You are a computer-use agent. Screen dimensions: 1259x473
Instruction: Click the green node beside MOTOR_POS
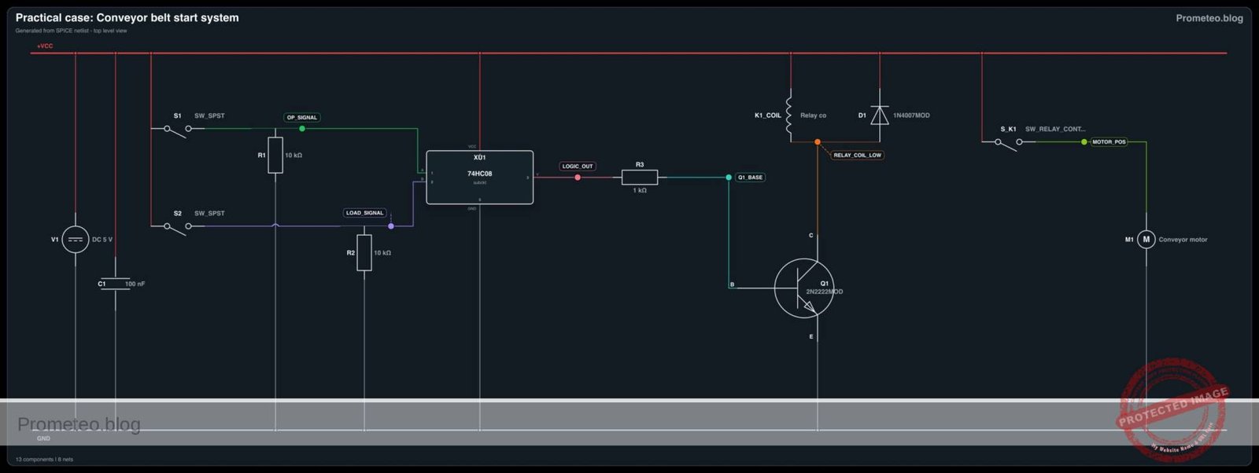[x=1084, y=142]
